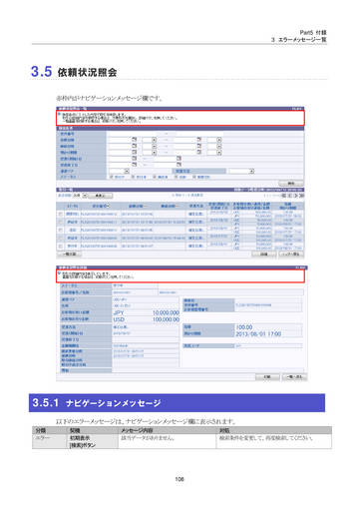Go to the next results page arrow
Screen dimensions: 359x508
[x=295, y=196]
